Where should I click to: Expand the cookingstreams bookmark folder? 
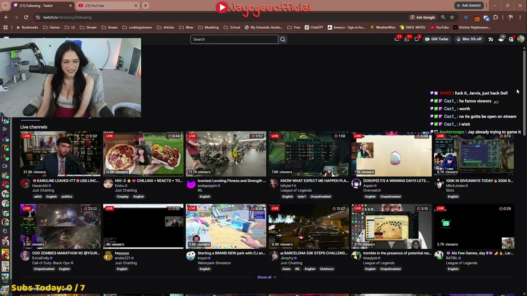(137, 28)
